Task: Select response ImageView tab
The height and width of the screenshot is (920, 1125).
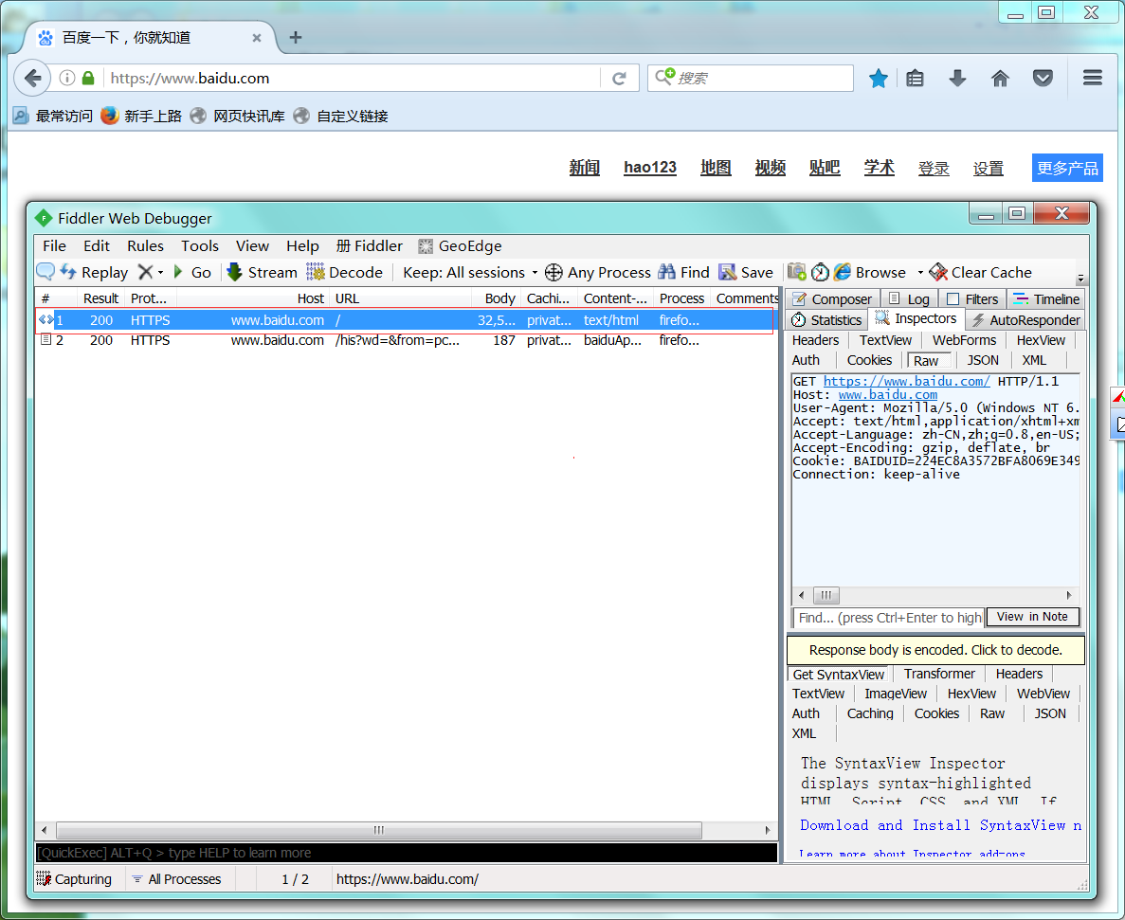Action: 896,694
